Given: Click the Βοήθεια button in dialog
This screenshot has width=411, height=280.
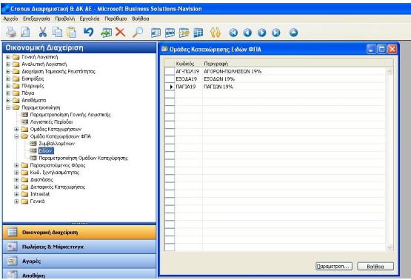Looking at the screenshot, I should pyautogui.click(x=375, y=267).
